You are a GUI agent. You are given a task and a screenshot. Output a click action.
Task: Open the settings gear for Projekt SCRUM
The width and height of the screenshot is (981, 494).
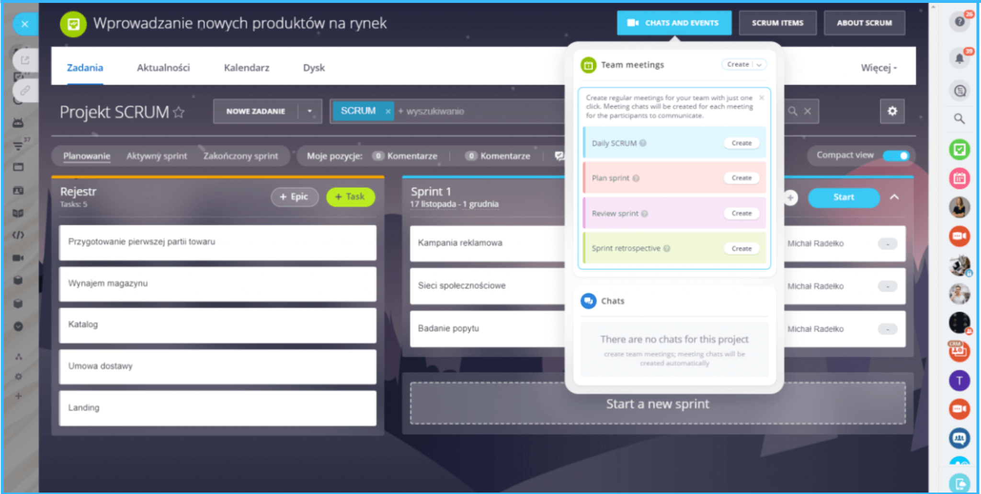tap(892, 111)
